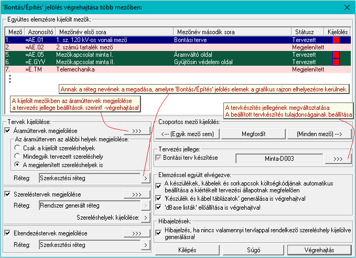Toggle automatic költségkód beállítása checkbox
The height and width of the screenshot is (258, 356).
coord(158,187)
